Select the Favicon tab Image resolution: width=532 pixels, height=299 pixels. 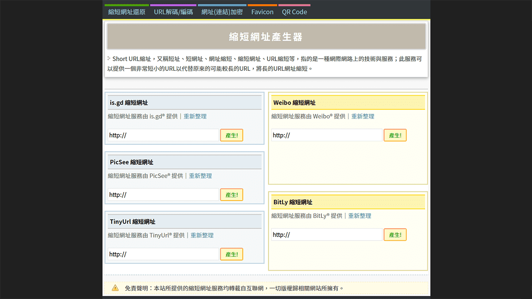pyautogui.click(x=262, y=12)
